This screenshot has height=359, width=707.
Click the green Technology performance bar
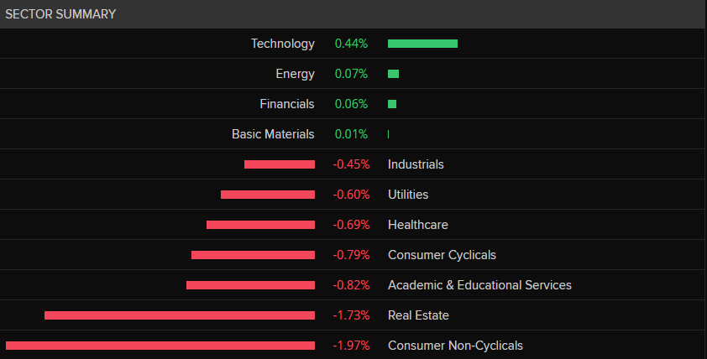422,44
